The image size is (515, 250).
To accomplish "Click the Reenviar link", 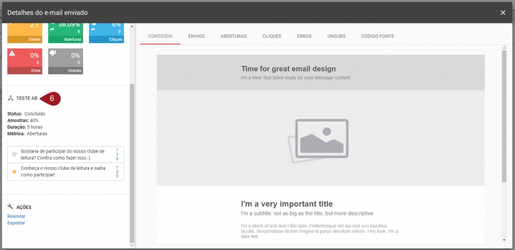I will point(16,216).
